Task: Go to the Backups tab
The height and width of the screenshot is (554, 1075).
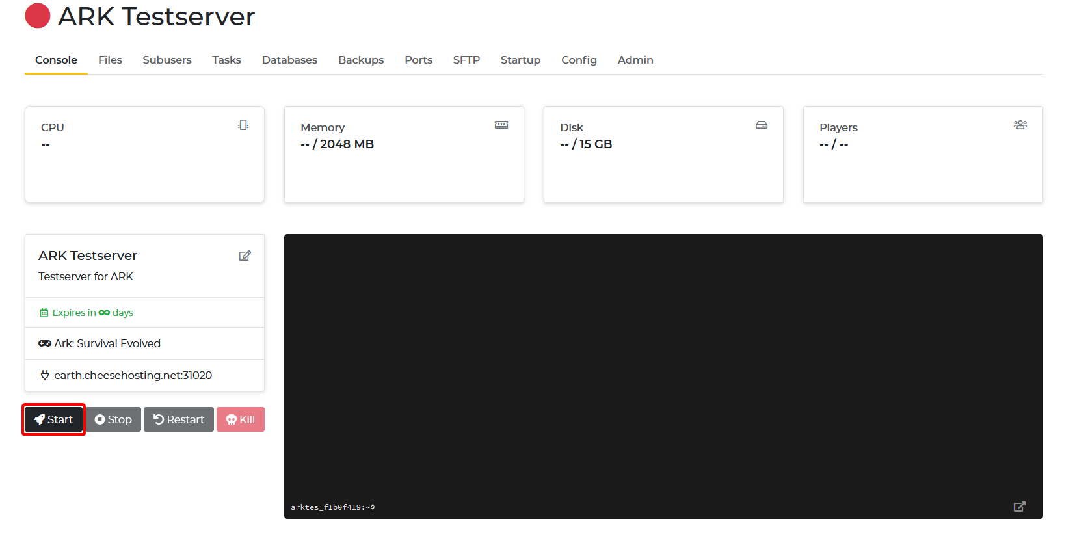Action: (361, 60)
